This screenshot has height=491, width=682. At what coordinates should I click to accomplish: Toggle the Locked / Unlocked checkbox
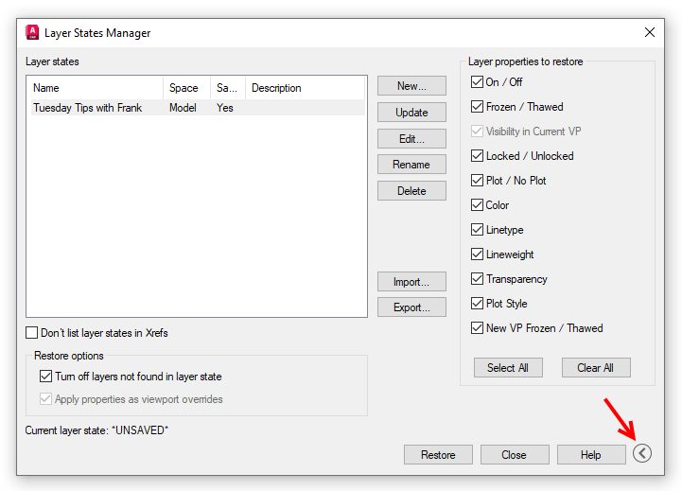(x=478, y=156)
